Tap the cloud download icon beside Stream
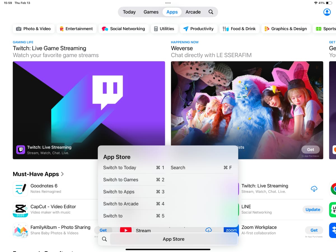 [x=209, y=230]
